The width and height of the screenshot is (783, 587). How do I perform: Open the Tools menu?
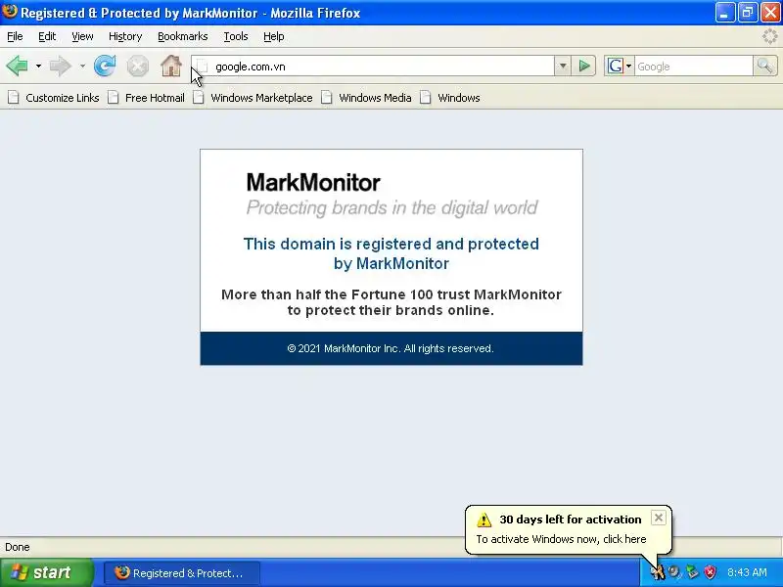click(x=236, y=36)
